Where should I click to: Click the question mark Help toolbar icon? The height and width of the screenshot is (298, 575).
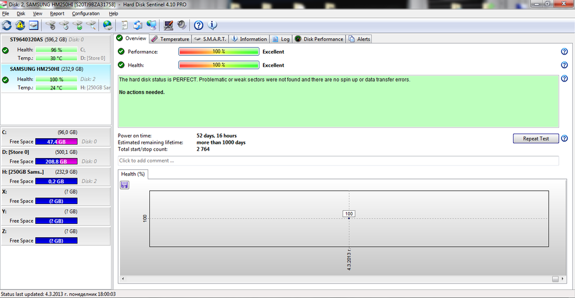pyautogui.click(x=198, y=25)
